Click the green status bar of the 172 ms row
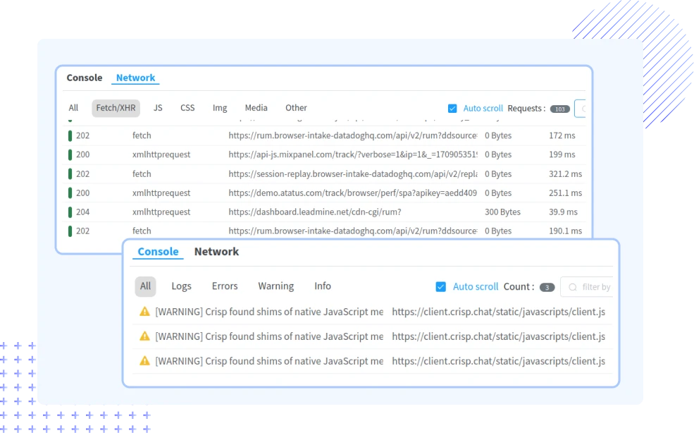 [x=70, y=135]
